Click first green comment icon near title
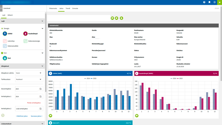Viewport: 222px width, 125px height. (112, 18)
